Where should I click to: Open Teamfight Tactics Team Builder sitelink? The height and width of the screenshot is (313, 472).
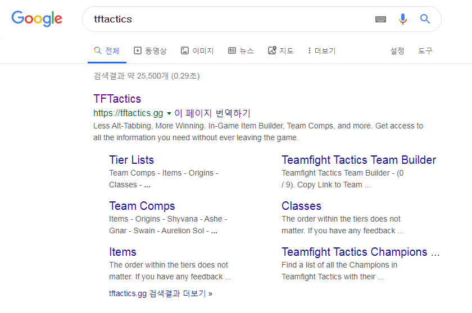point(359,160)
